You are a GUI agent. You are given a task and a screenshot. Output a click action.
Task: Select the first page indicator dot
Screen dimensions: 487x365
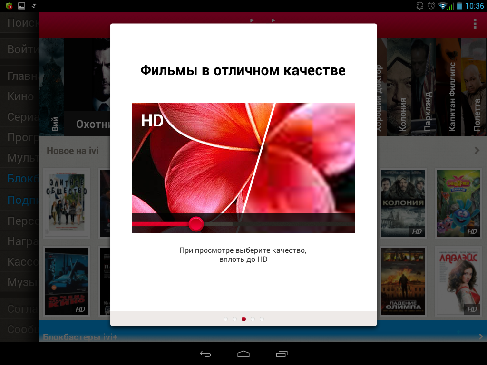(x=225, y=319)
